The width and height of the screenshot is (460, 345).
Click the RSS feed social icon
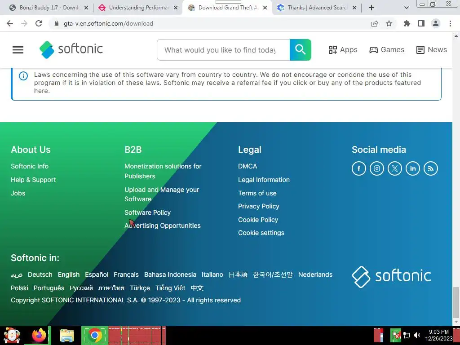point(431,168)
